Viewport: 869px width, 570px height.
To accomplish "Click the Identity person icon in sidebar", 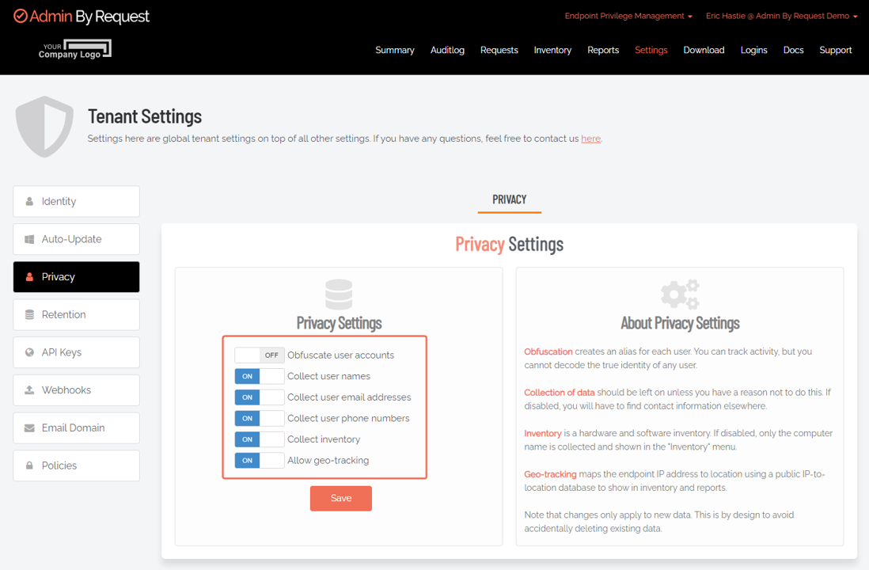I will point(29,201).
